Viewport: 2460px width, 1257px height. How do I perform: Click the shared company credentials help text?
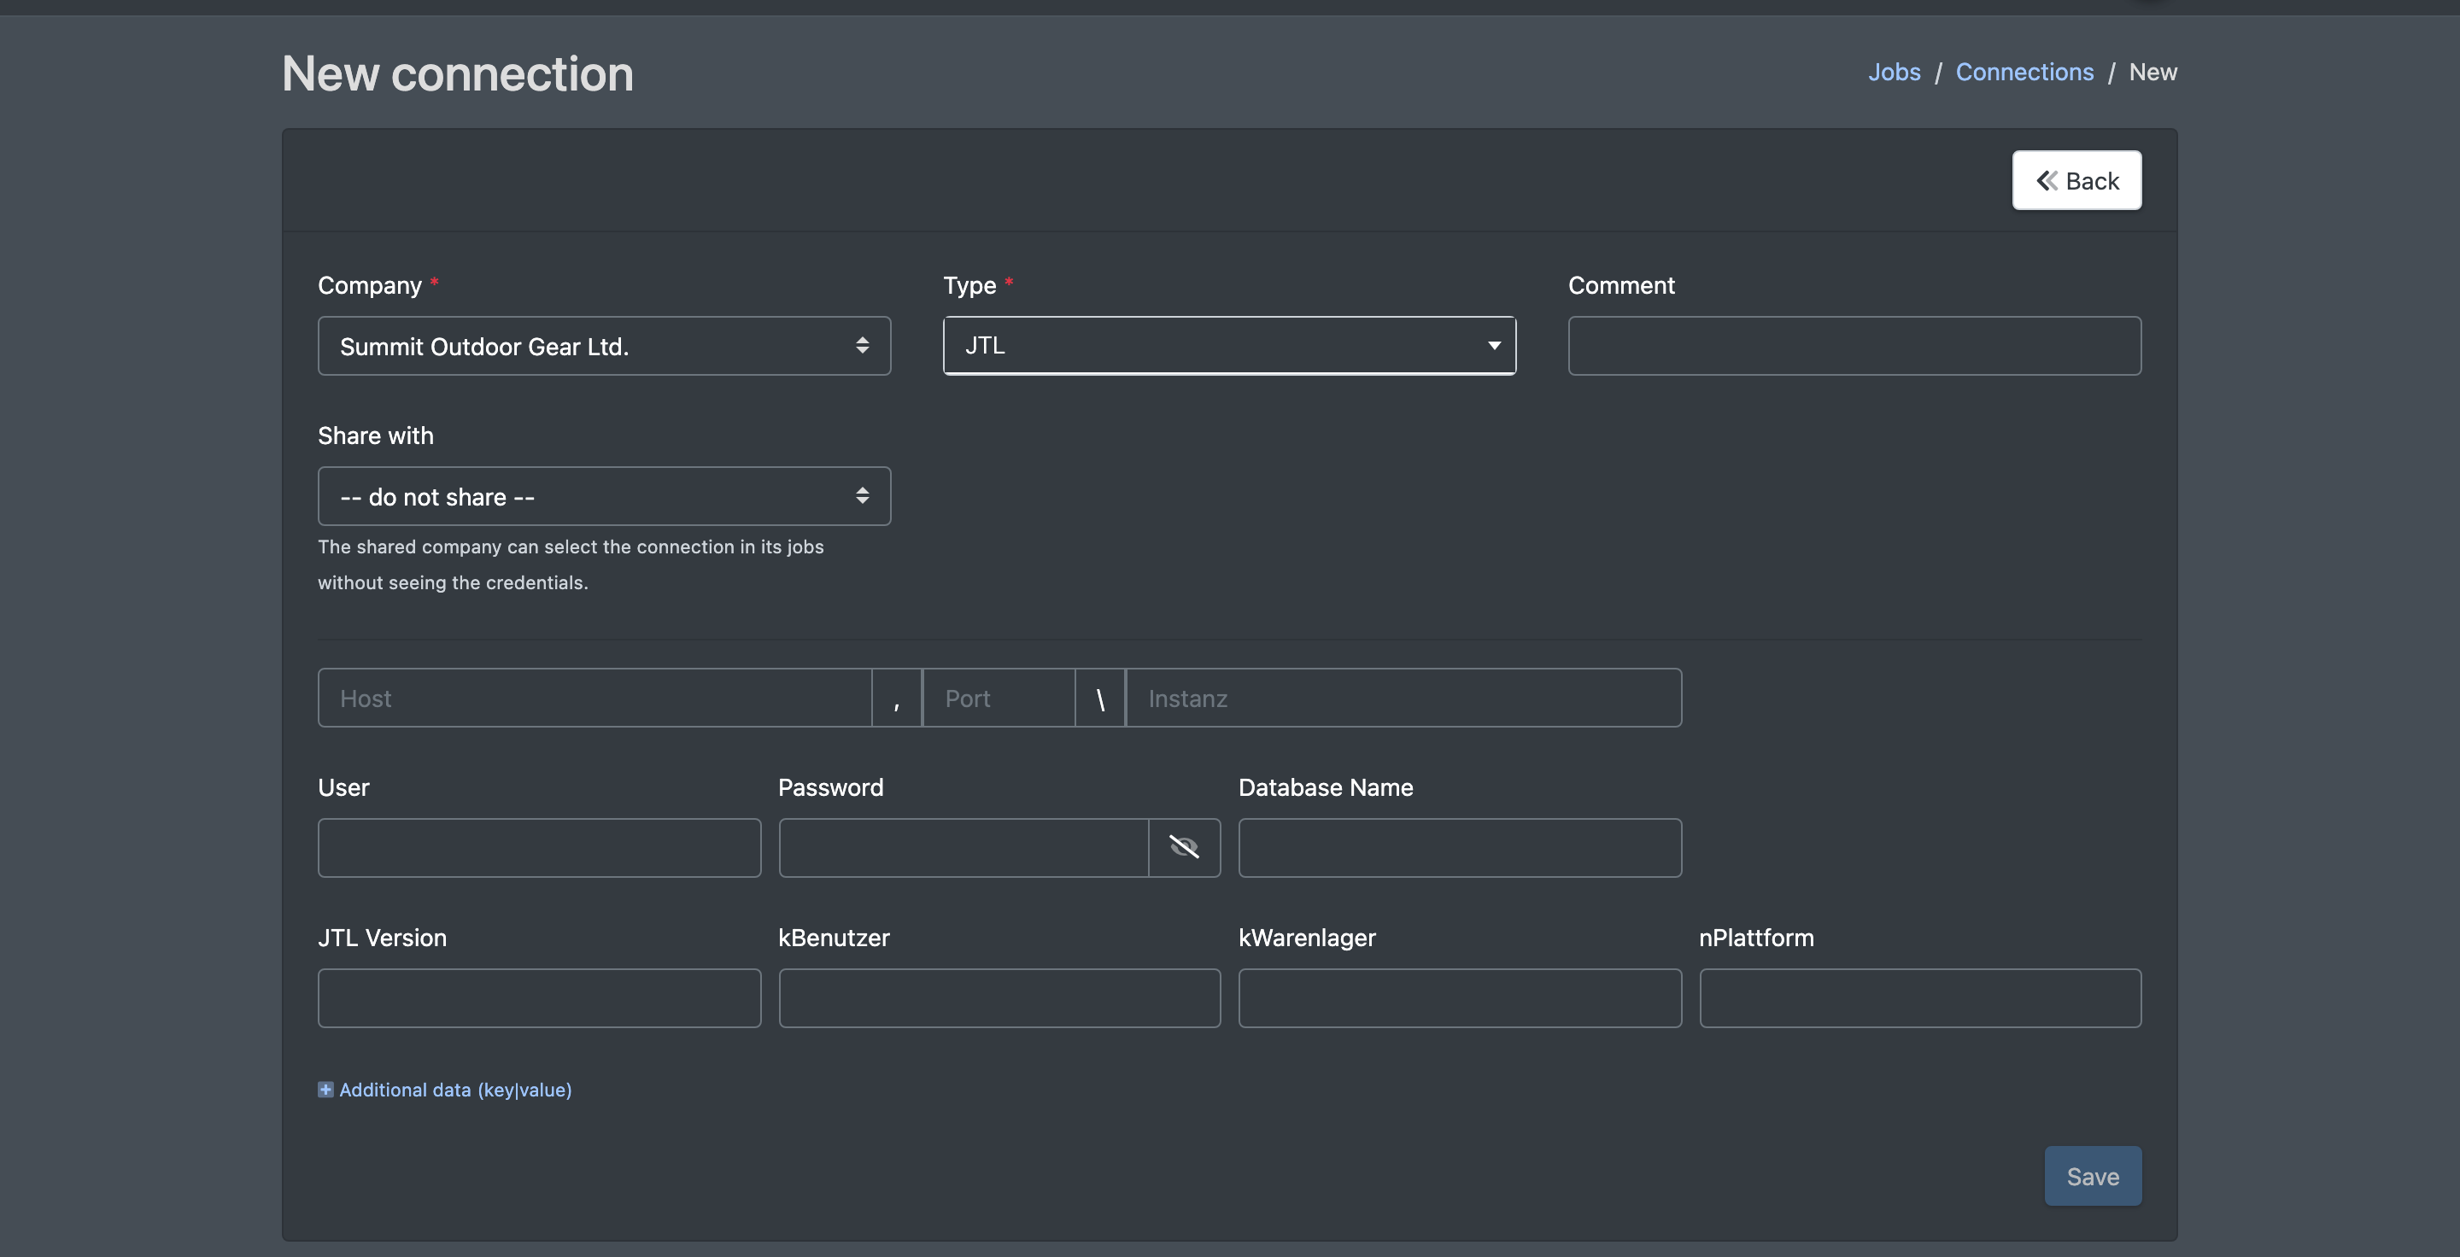571,564
